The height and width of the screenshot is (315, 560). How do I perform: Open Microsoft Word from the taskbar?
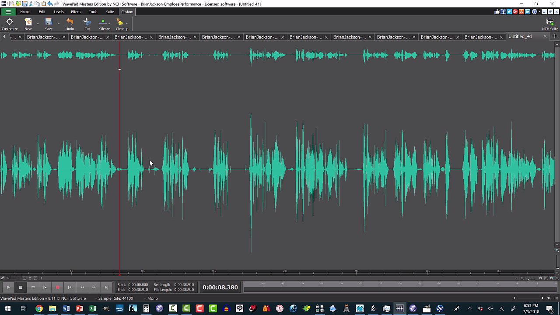66,309
